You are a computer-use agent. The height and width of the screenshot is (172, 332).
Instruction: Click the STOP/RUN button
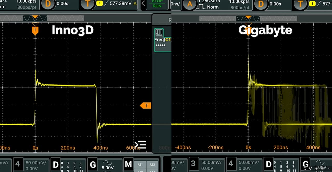click(x=157, y=4)
